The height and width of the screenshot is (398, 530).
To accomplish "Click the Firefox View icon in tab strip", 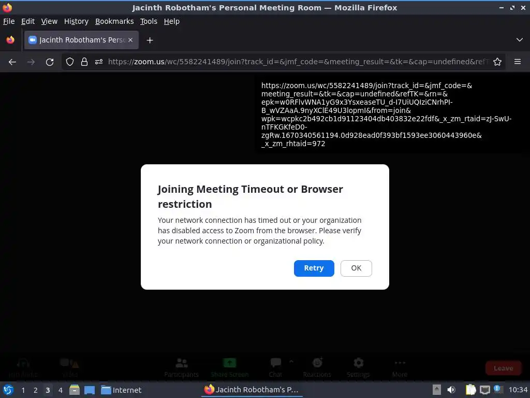I will click(10, 40).
